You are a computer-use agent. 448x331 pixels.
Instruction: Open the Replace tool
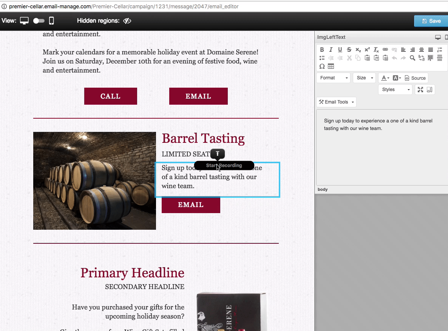point(422,58)
